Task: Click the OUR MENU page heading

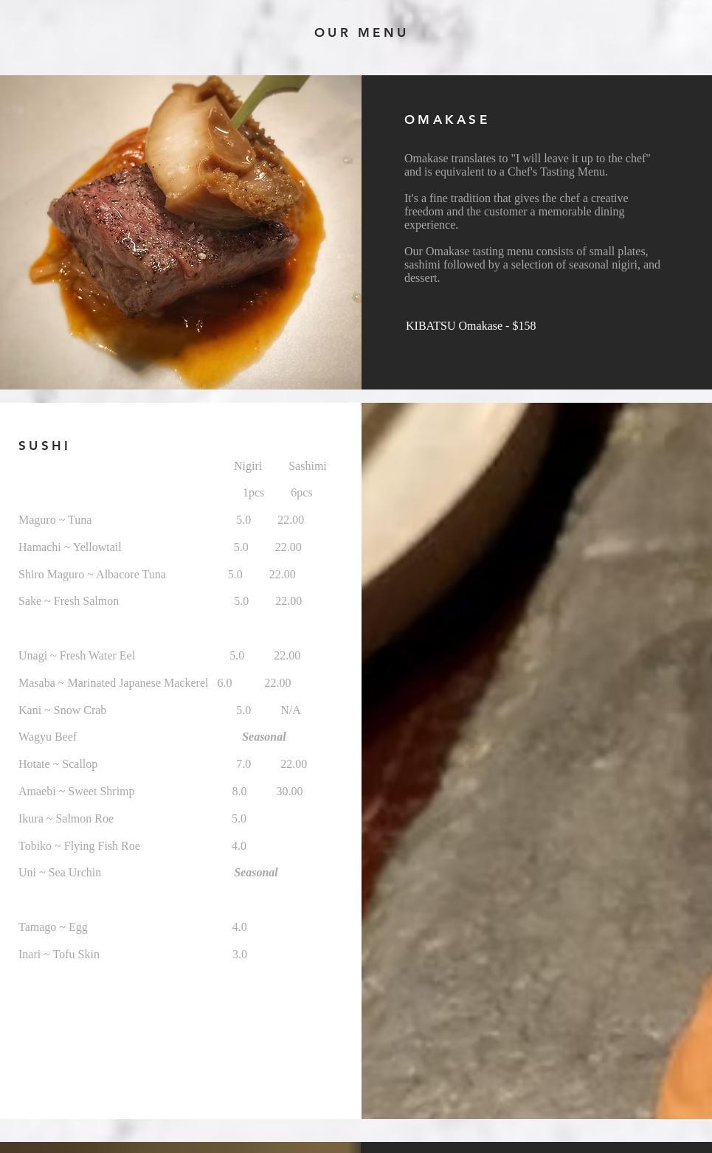Action: [x=361, y=32]
